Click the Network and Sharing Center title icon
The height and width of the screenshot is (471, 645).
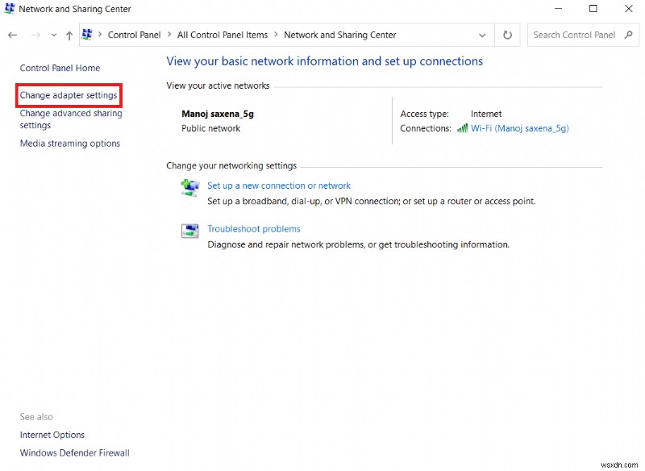10,9
